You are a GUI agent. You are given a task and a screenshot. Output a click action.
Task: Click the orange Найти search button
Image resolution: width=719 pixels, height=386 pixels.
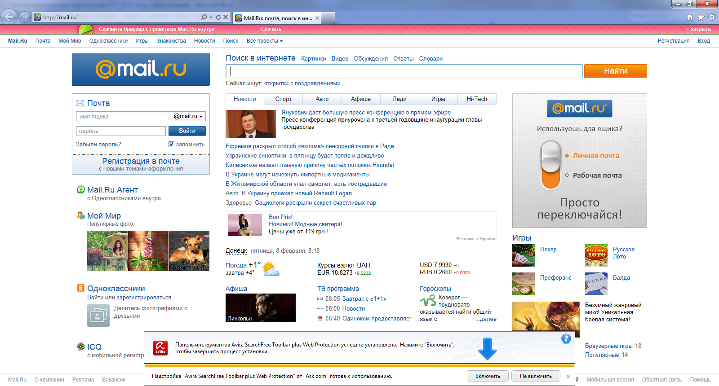616,71
